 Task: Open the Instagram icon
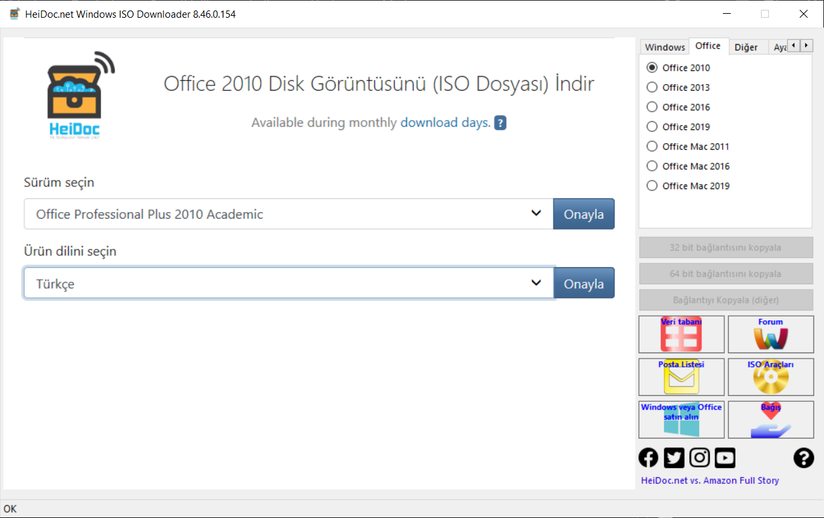click(699, 458)
